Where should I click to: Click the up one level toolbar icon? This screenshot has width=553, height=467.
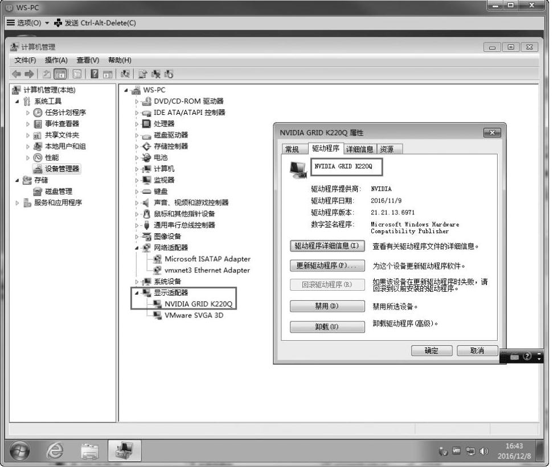point(47,74)
